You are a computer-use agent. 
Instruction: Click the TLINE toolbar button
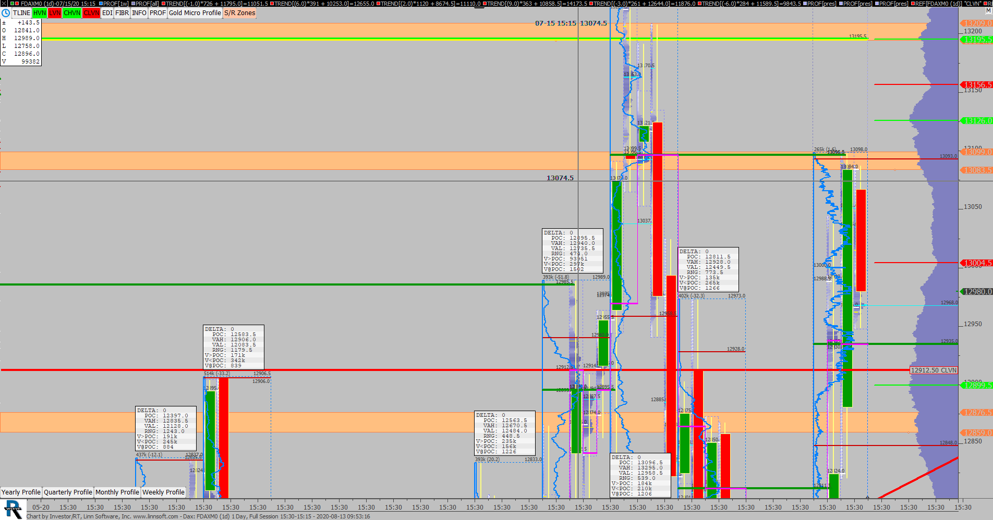(x=22, y=13)
